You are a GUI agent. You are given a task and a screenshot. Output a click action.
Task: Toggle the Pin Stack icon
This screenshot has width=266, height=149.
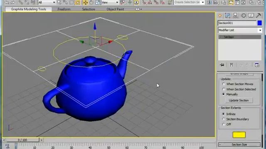pyautogui.click(x=222, y=65)
